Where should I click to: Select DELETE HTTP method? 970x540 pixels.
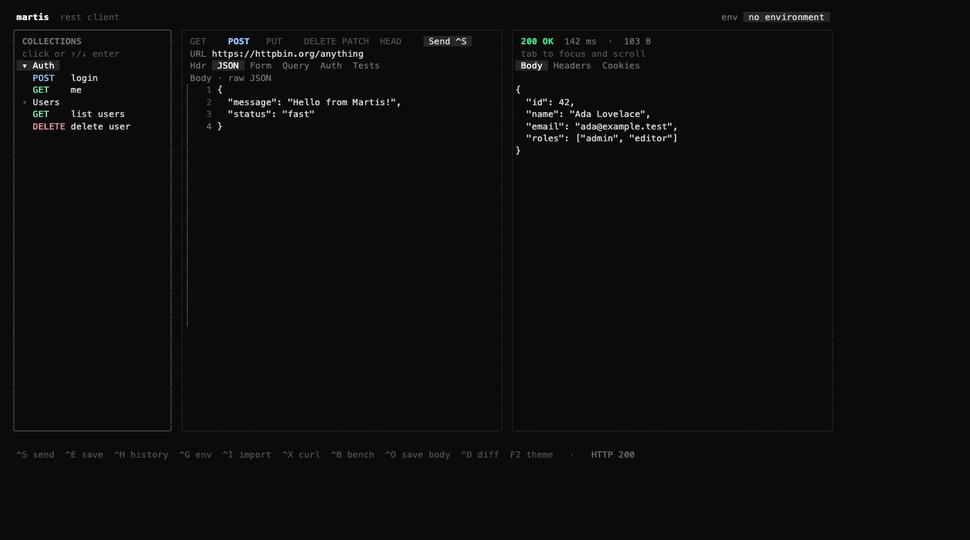point(319,42)
